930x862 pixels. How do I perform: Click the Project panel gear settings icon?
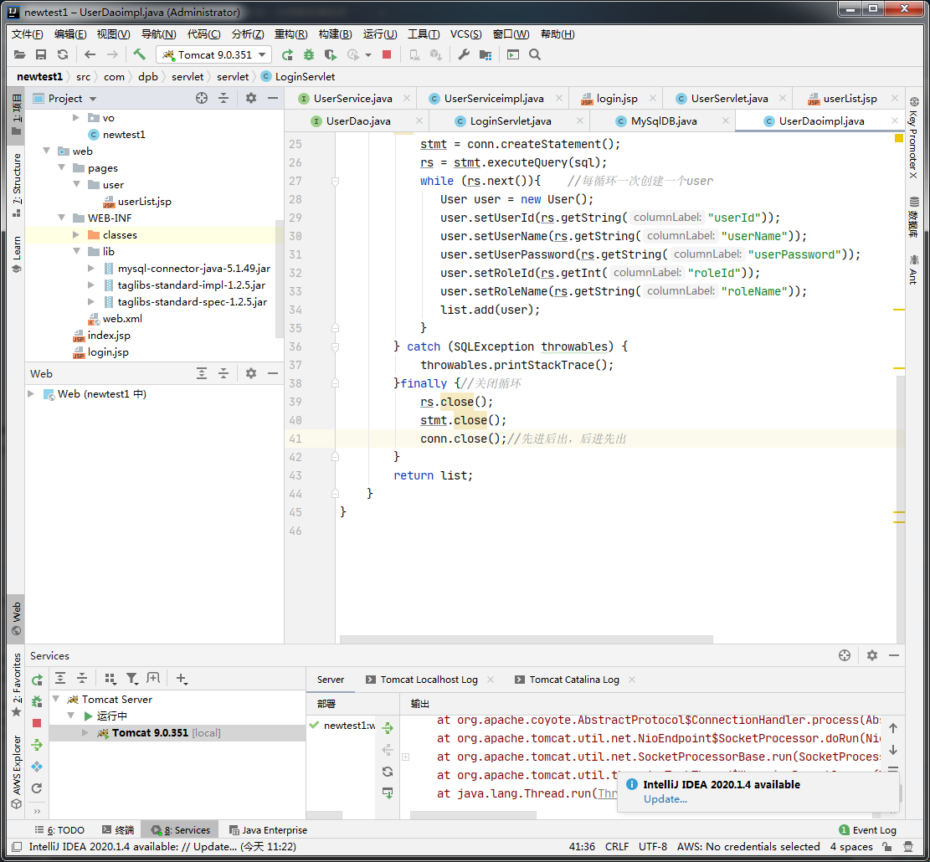click(250, 98)
